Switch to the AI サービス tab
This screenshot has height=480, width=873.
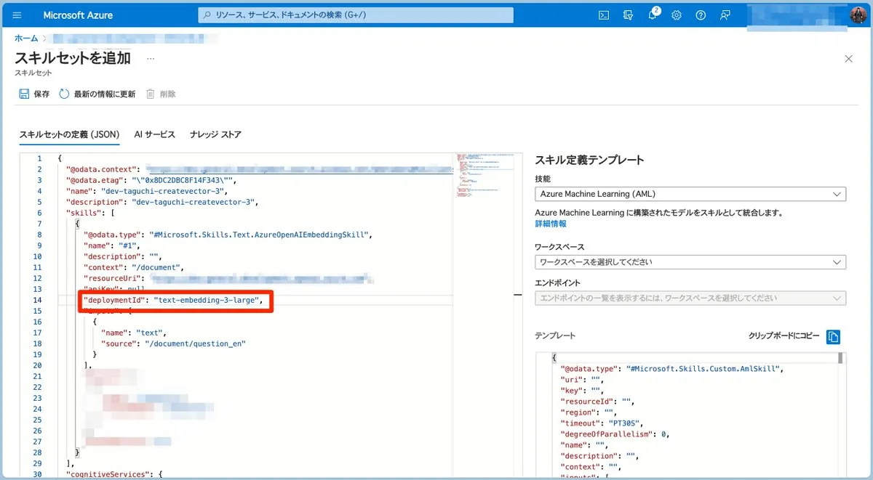coord(154,134)
